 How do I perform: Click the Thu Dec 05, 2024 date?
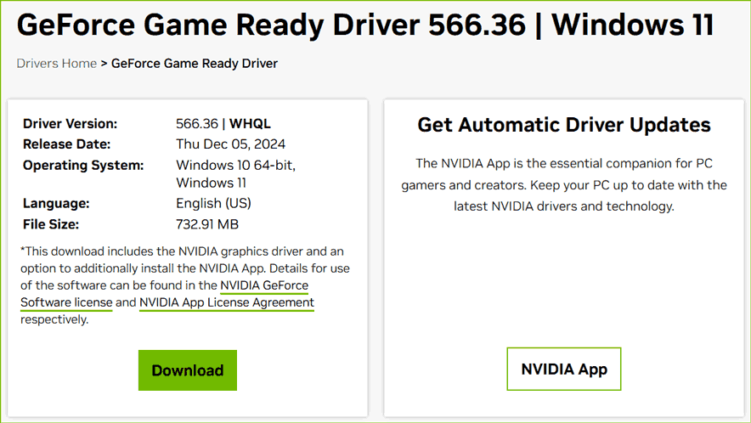click(230, 144)
